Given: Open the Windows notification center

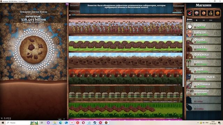Looking at the screenshot, I should (x=219, y=123).
